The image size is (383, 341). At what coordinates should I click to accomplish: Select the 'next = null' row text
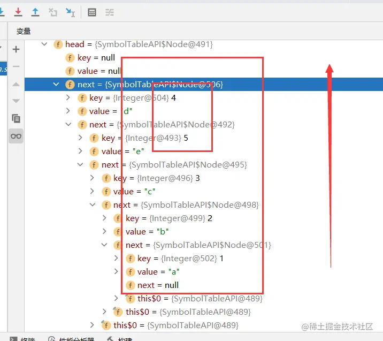pos(158,285)
